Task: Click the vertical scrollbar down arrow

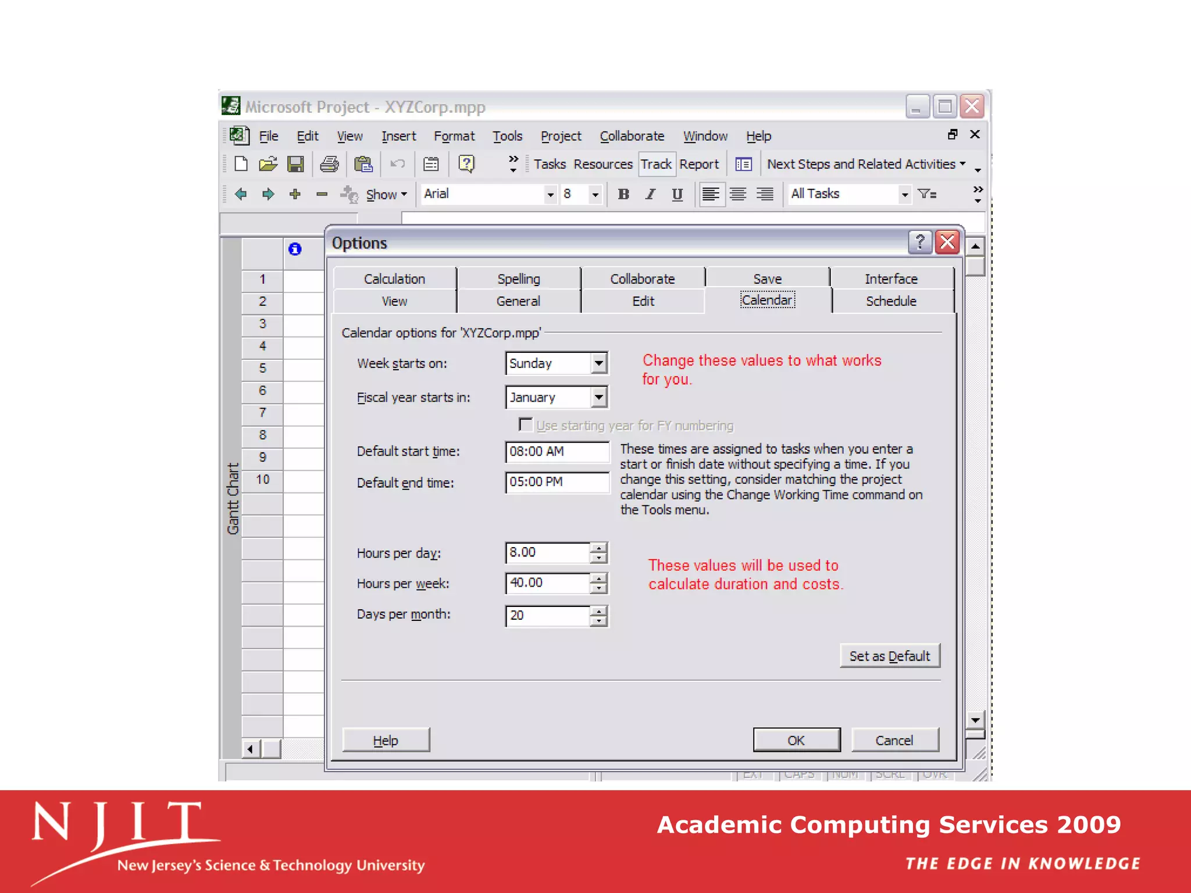Action: (975, 720)
